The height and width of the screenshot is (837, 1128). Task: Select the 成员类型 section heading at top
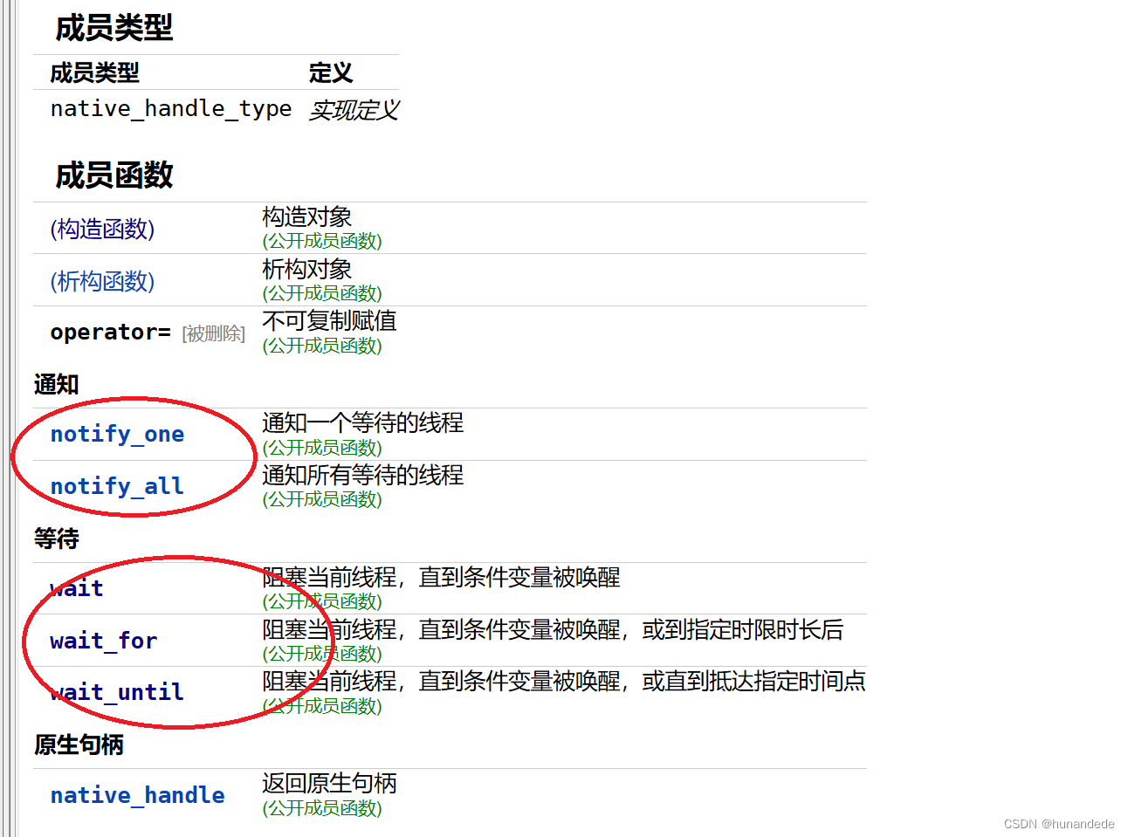coord(114,28)
